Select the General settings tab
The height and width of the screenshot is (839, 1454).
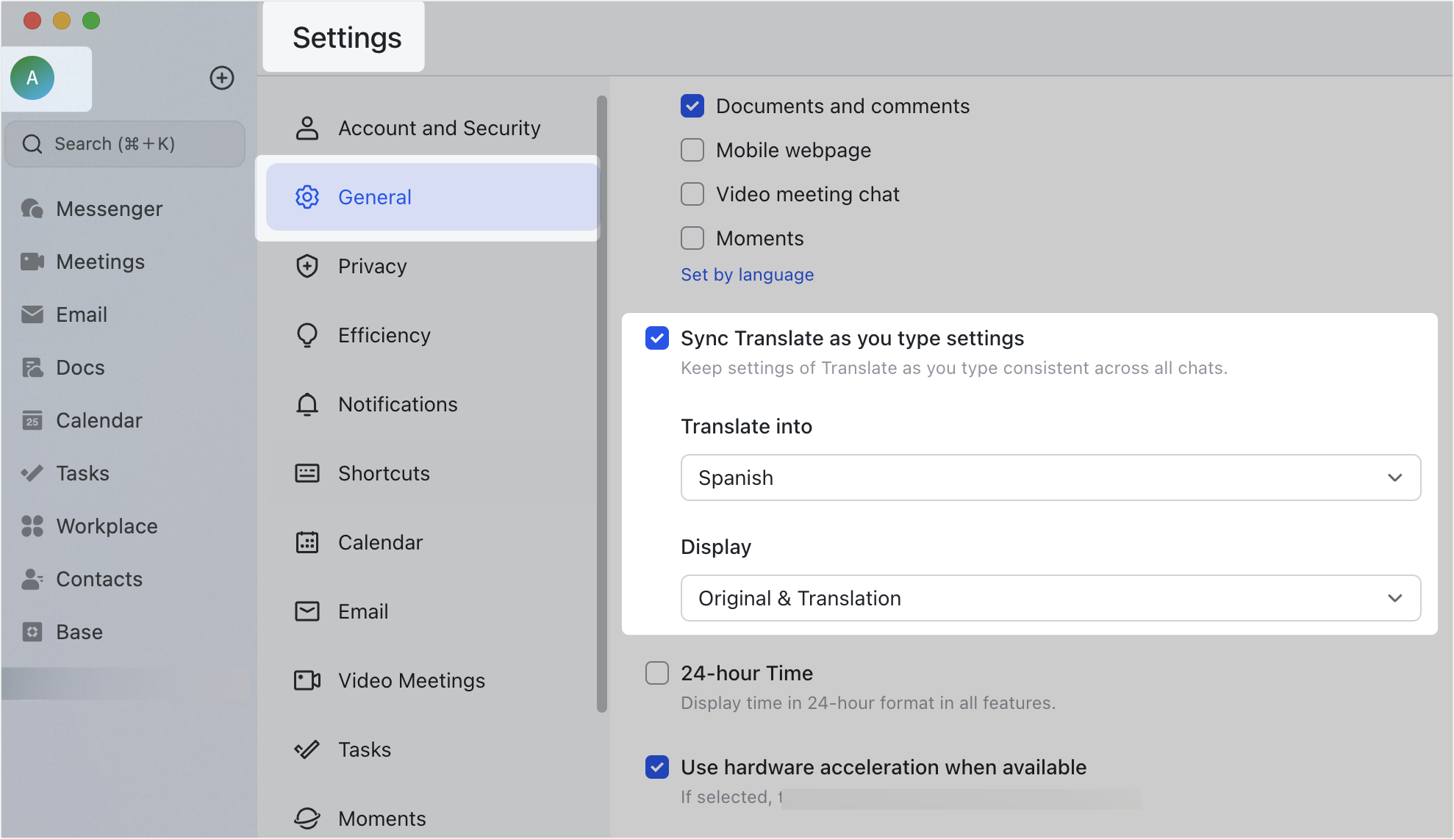(431, 197)
